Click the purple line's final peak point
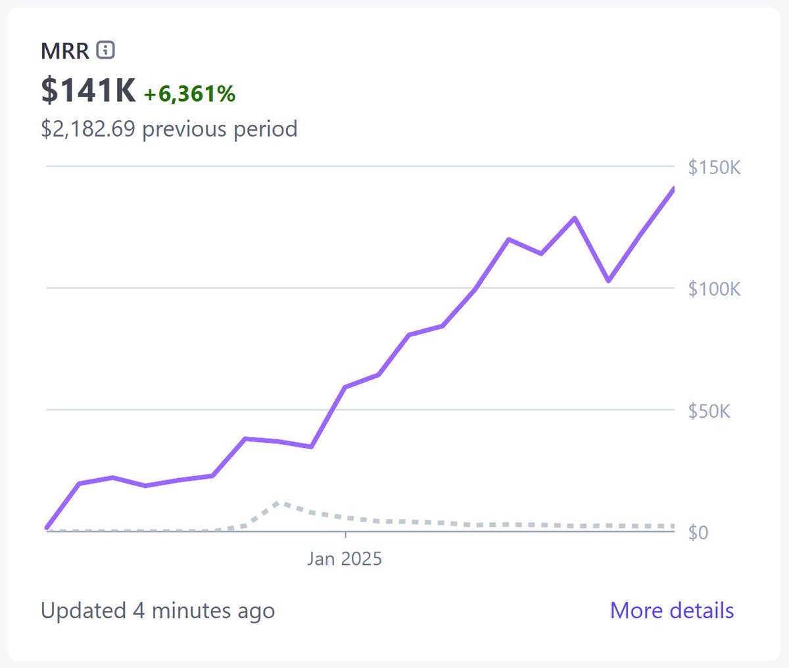Screen dimensions: 789x668 pos(673,189)
